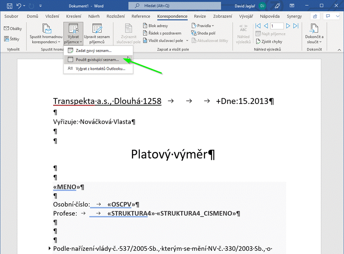Go to next record arrow
Image resolution: width=344 pixels, height=254 pixels.
[288, 26]
